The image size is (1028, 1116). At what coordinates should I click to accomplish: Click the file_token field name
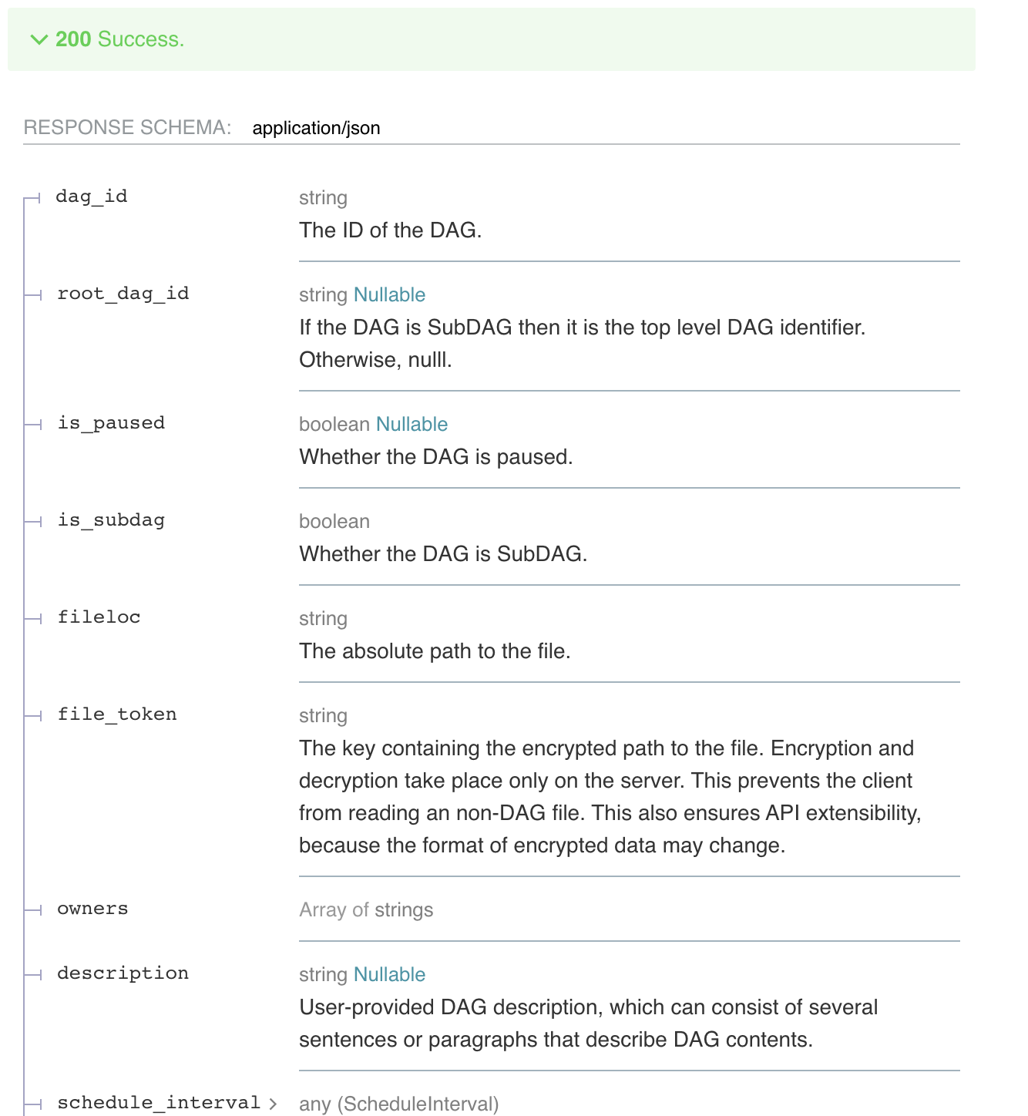coord(118,714)
